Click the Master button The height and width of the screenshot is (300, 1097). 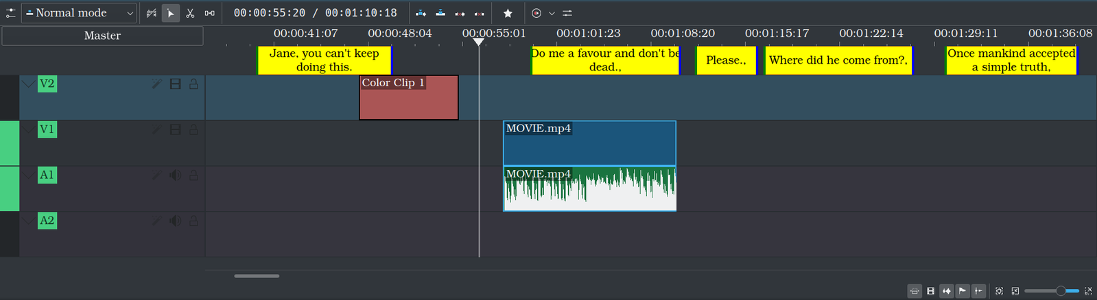click(102, 36)
